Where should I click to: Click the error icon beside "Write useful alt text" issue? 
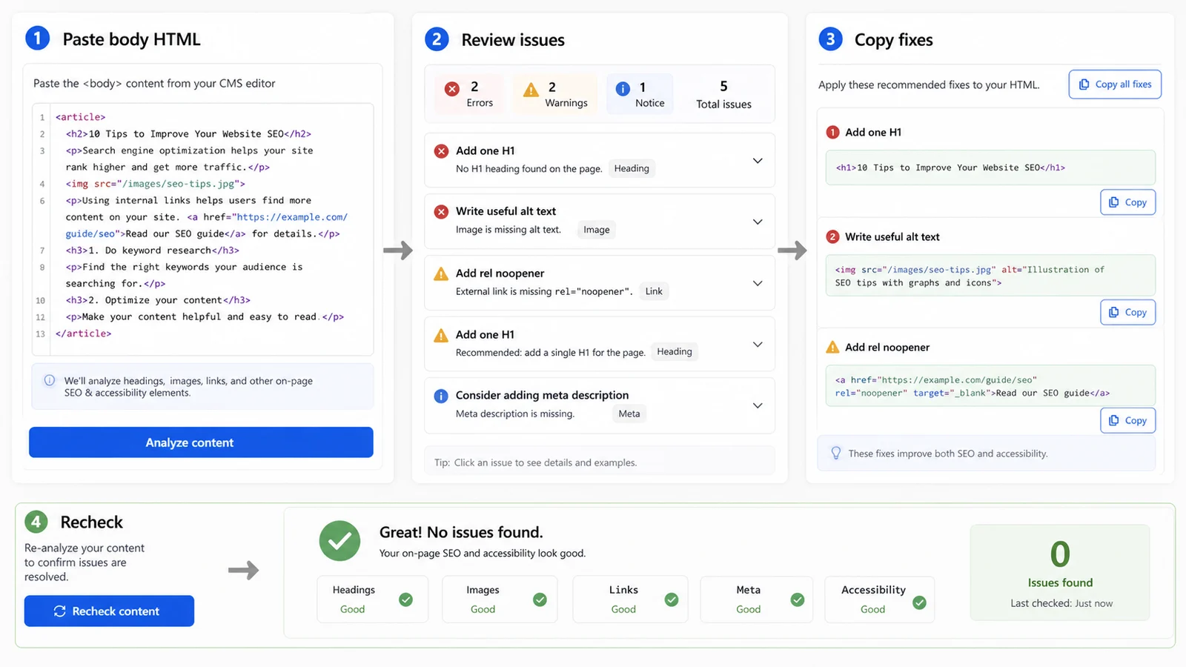click(441, 212)
